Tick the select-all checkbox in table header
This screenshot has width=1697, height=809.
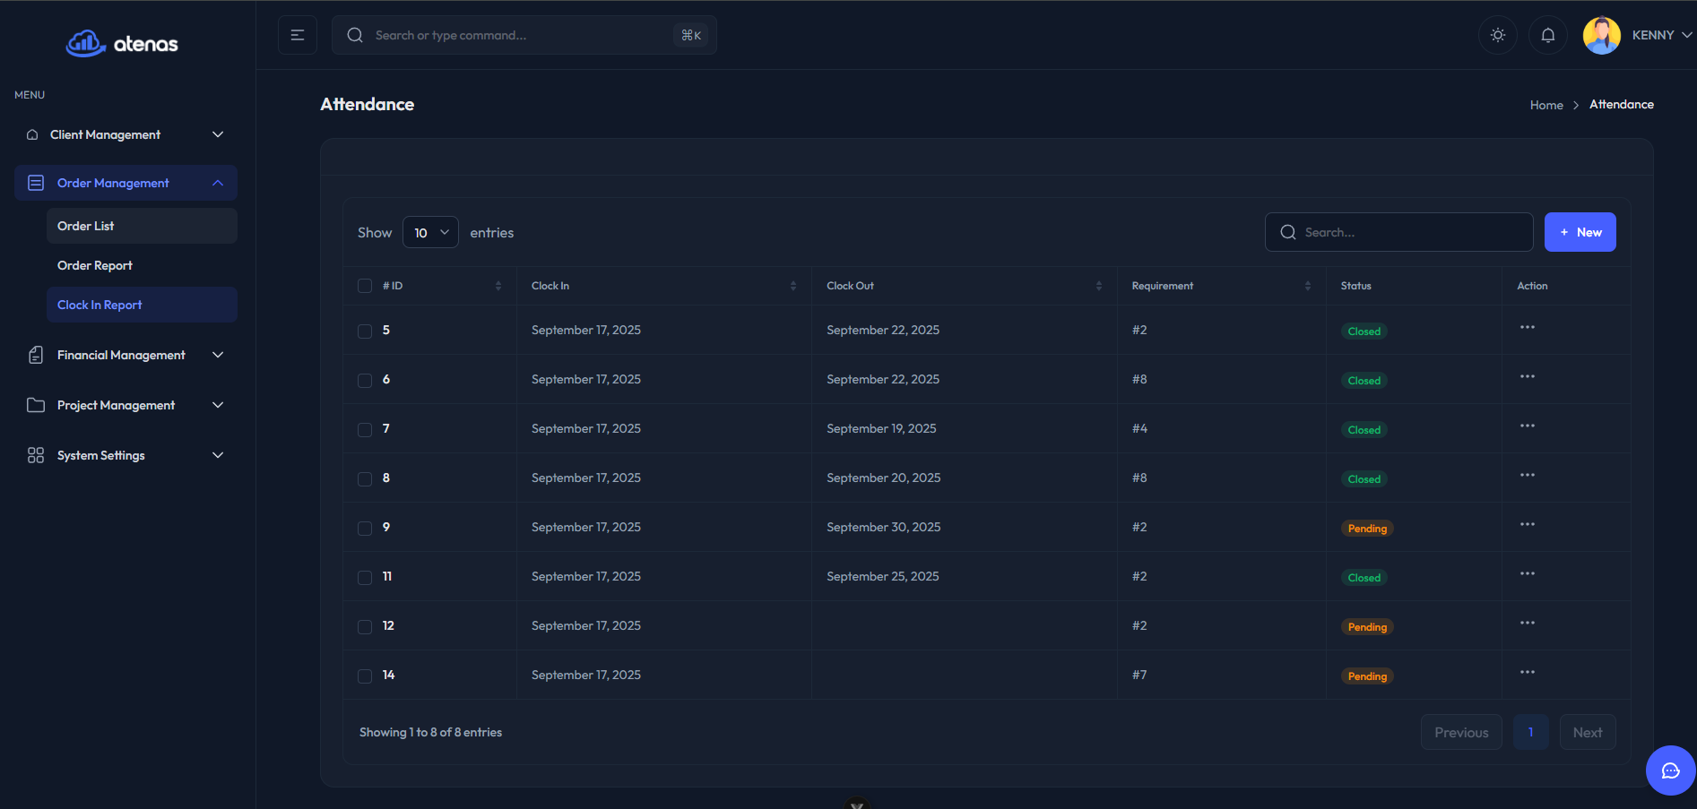pyautogui.click(x=365, y=286)
